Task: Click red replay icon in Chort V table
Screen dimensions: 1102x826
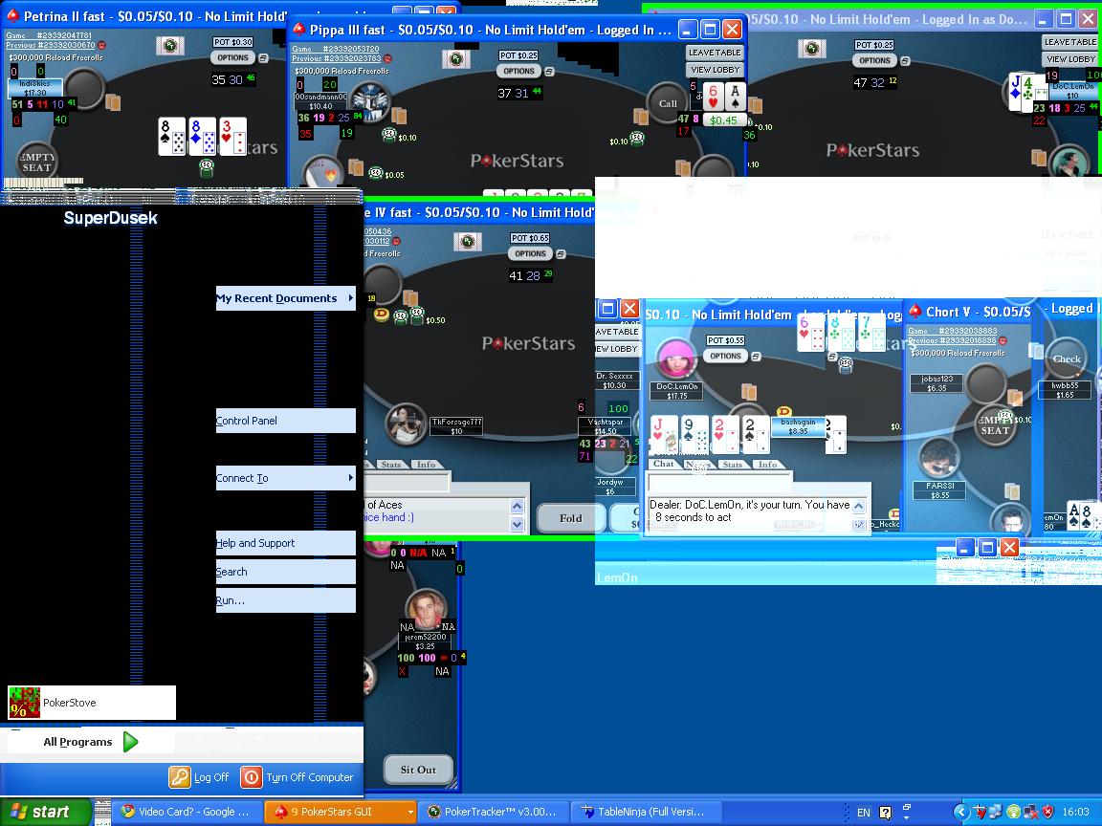Action: point(1003,340)
